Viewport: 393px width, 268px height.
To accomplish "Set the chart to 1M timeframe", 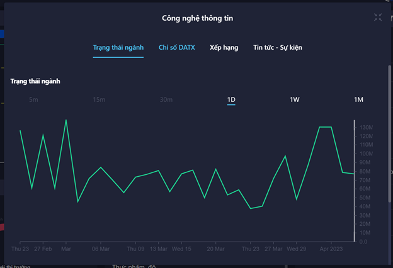I will 358,99.
